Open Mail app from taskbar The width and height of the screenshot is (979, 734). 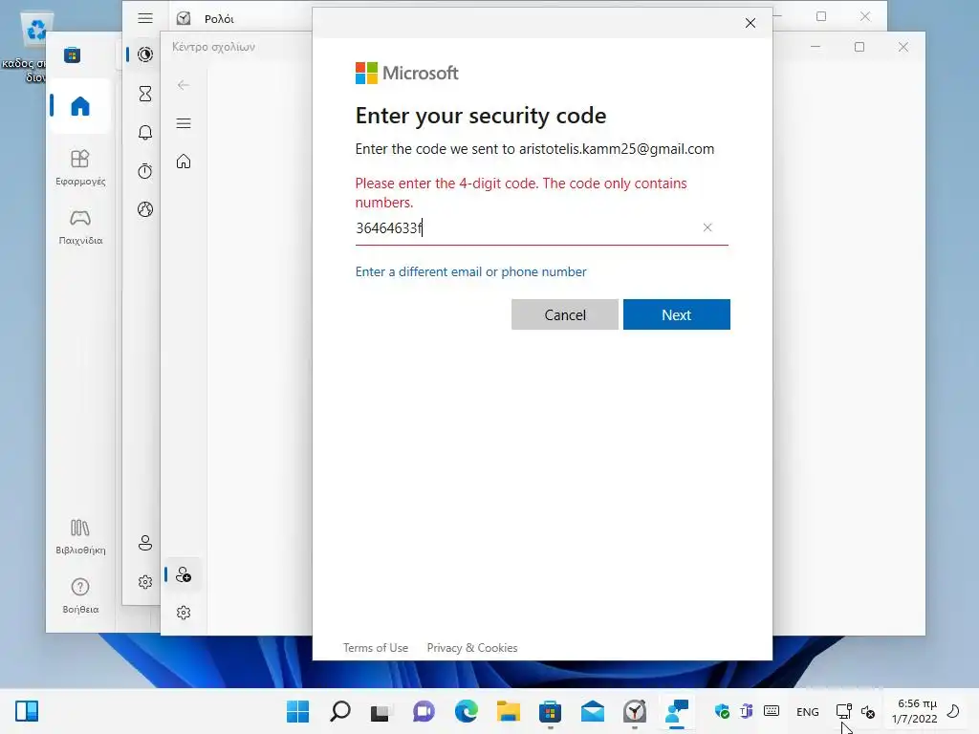pos(592,711)
